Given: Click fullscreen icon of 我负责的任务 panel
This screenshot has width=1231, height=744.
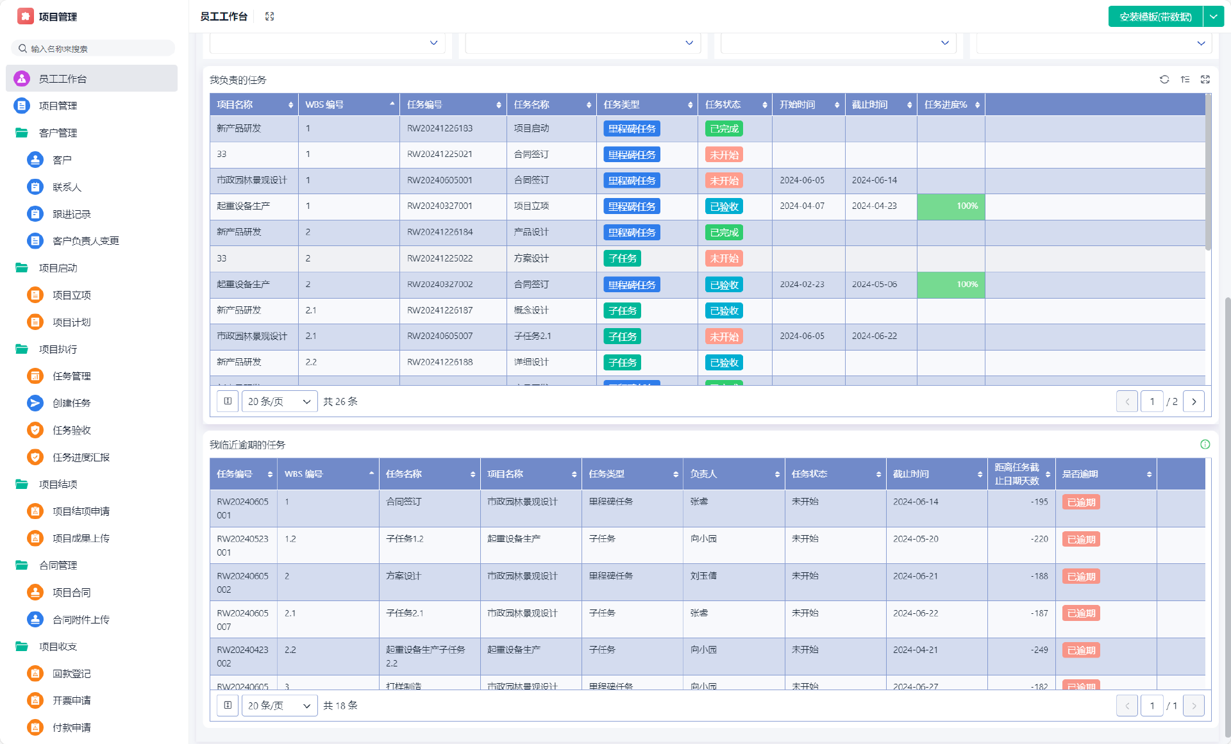Looking at the screenshot, I should (1205, 79).
